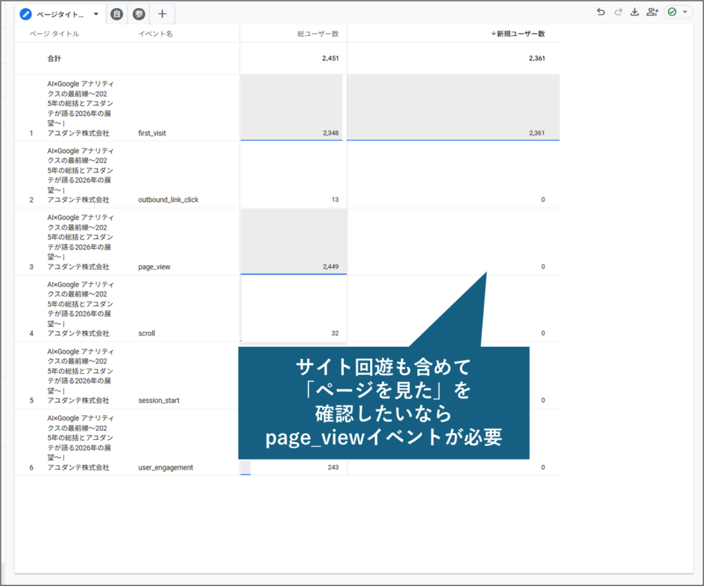704x586 pixels.
Task: Open dropdown arrow on ページタイト tab
Action: coord(96,14)
